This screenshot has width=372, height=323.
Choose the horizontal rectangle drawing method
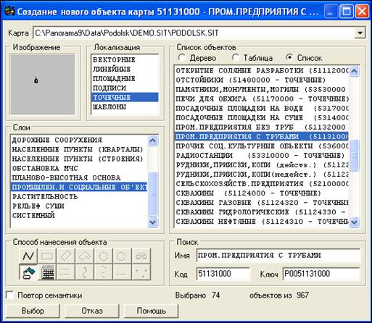tap(47, 256)
